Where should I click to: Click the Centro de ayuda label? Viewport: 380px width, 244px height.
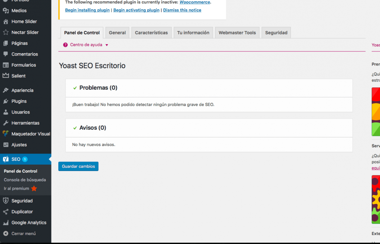point(86,45)
